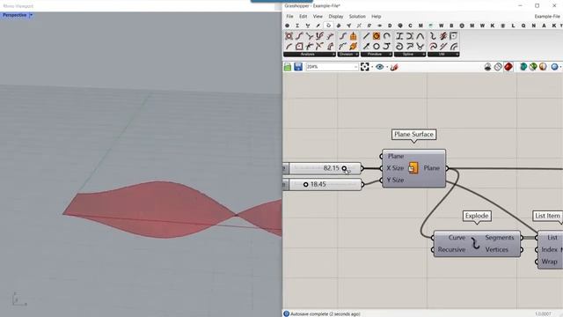Click the Named Views eye icon
The image size is (563, 317).
click(379, 67)
